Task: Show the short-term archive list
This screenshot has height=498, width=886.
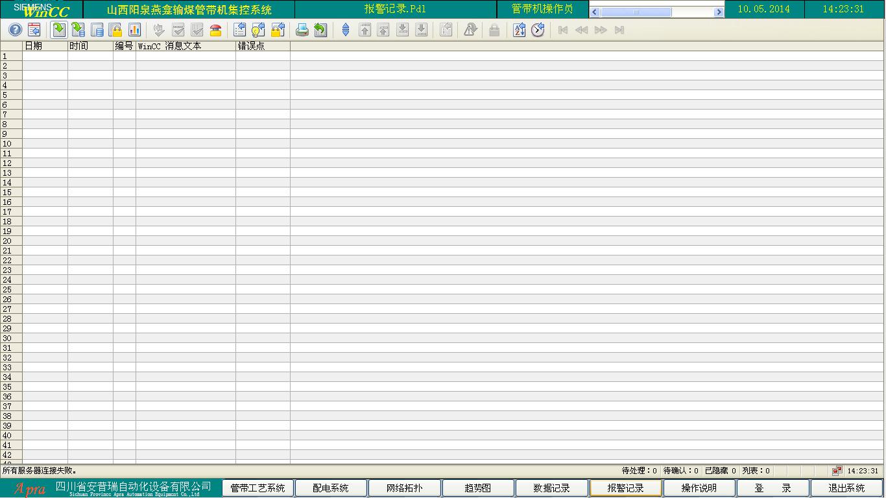Action: click(78, 30)
